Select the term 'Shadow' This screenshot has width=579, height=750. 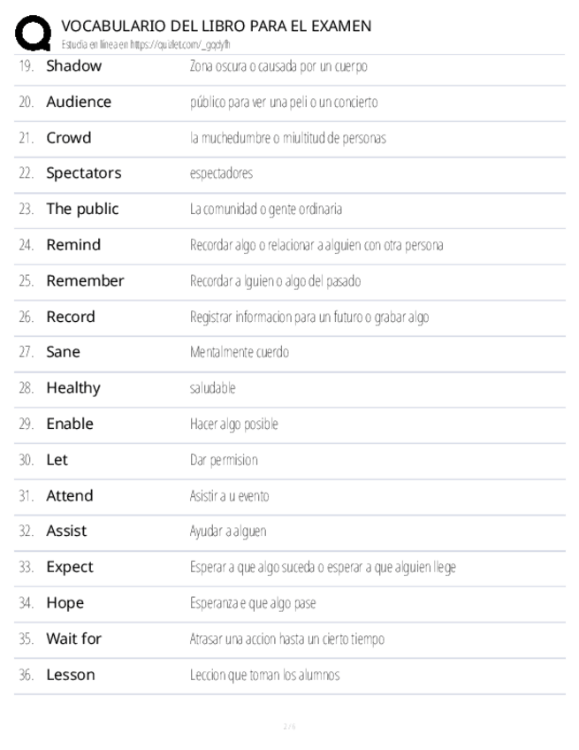coord(73,65)
